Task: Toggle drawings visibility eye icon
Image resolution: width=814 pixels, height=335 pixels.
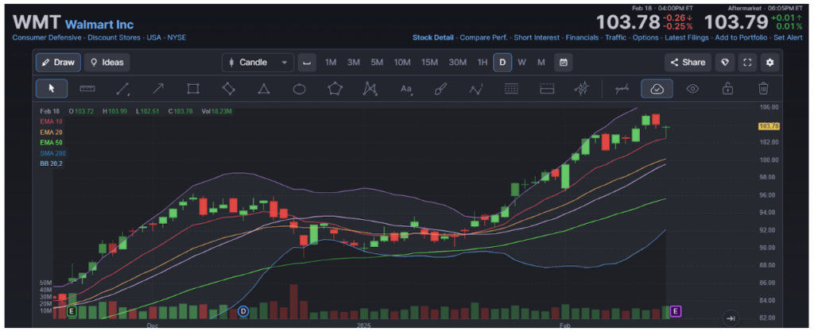Action: point(692,89)
